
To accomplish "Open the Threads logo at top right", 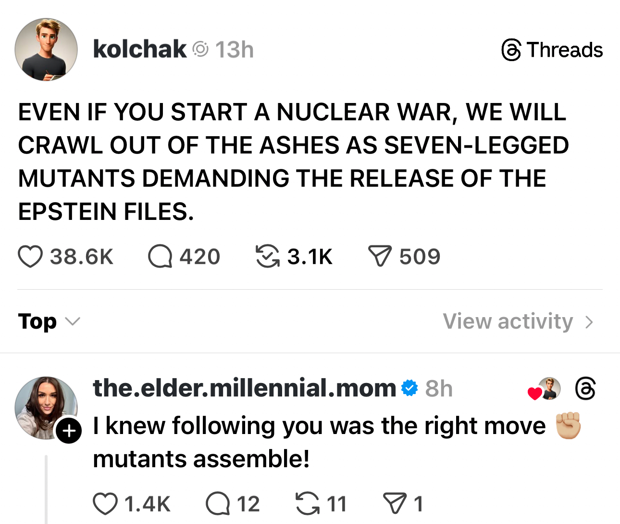I will [552, 50].
